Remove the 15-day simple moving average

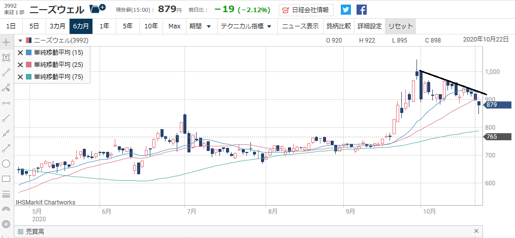20,52
